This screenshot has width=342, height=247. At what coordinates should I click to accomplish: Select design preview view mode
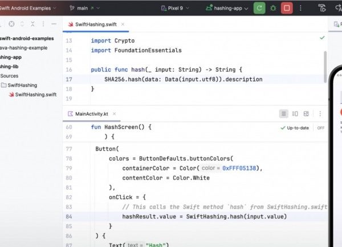click(x=306, y=114)
